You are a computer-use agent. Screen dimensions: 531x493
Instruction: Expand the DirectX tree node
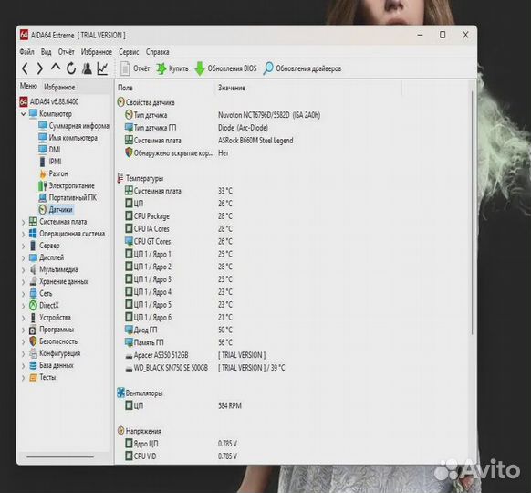pos(23,306)
